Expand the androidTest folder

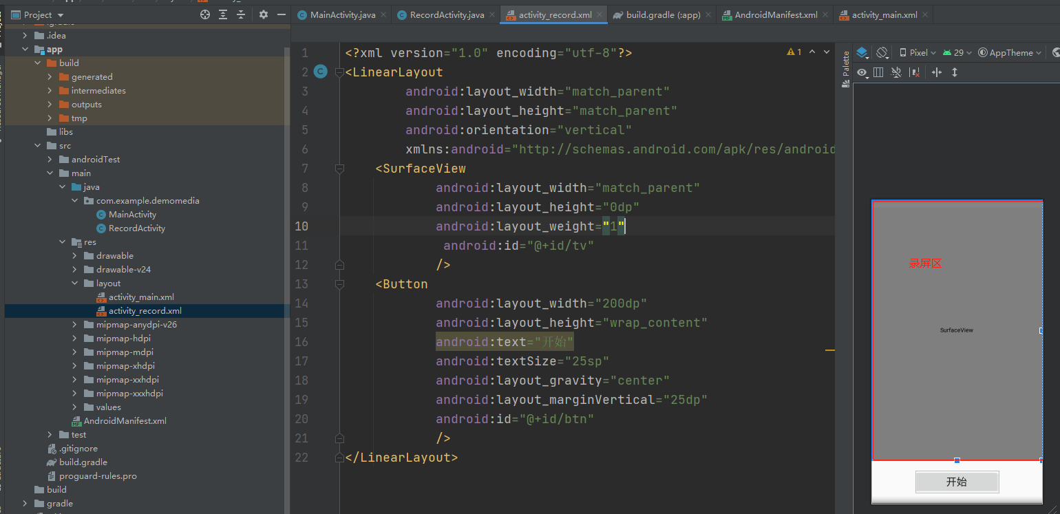coord(50,160)
